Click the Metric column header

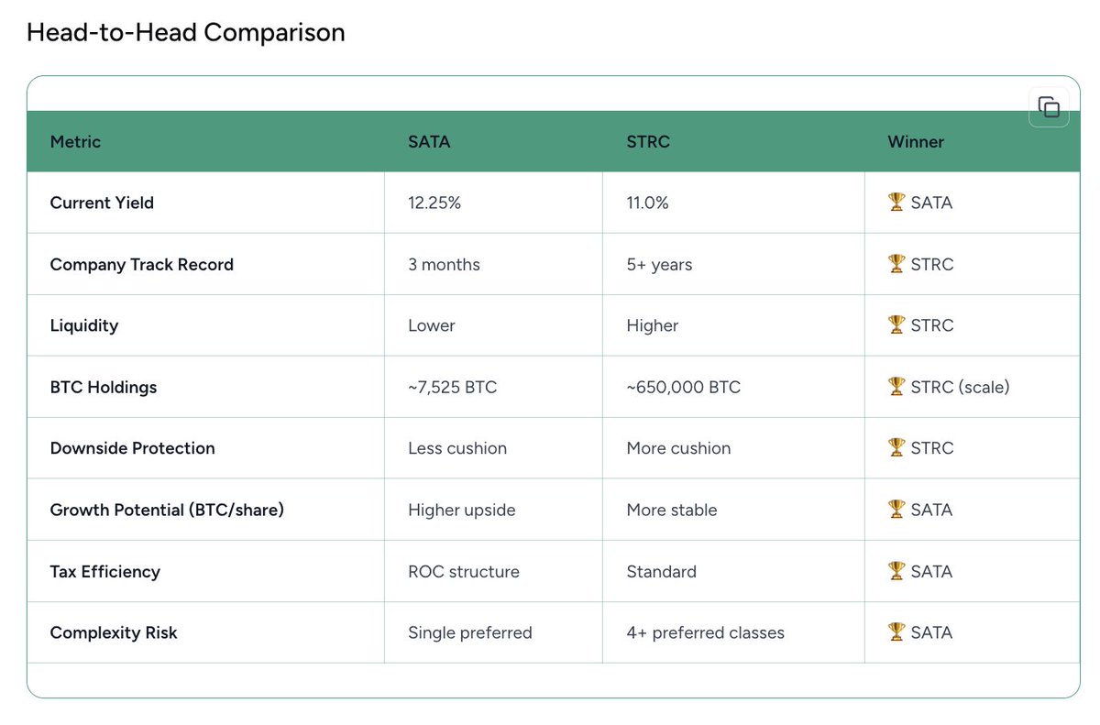pos(75,142)
